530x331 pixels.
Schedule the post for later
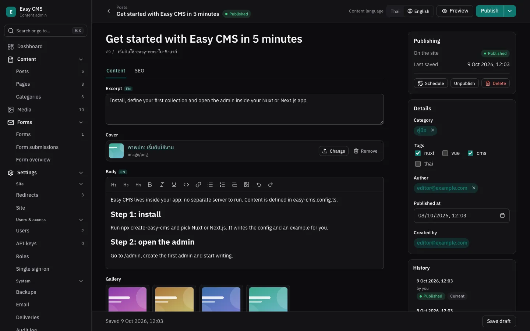431,83
